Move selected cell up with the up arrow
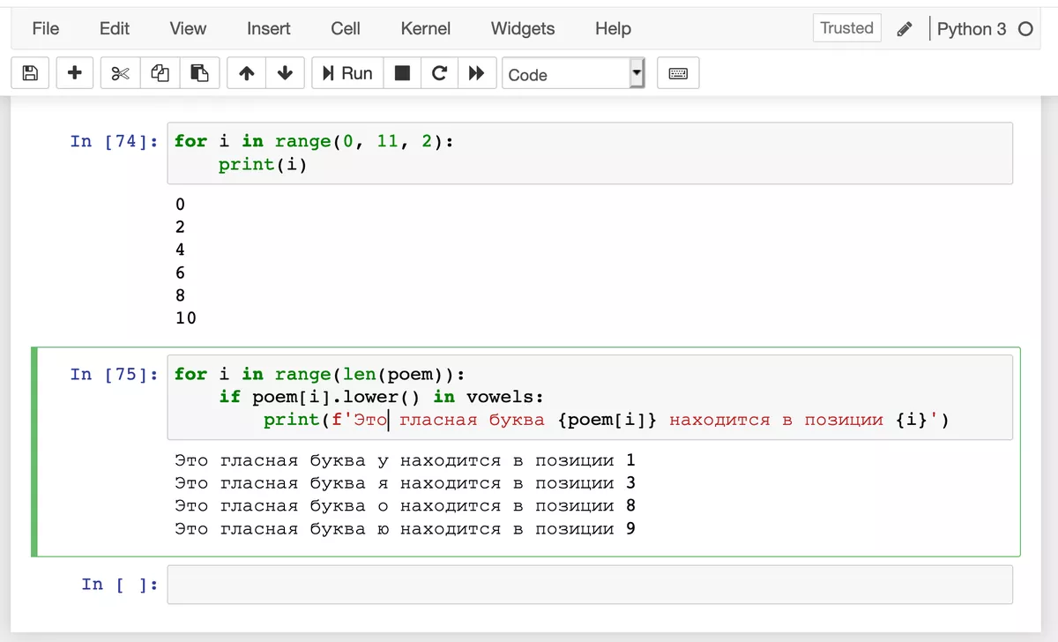1058x642 pixels. [247, 73]
